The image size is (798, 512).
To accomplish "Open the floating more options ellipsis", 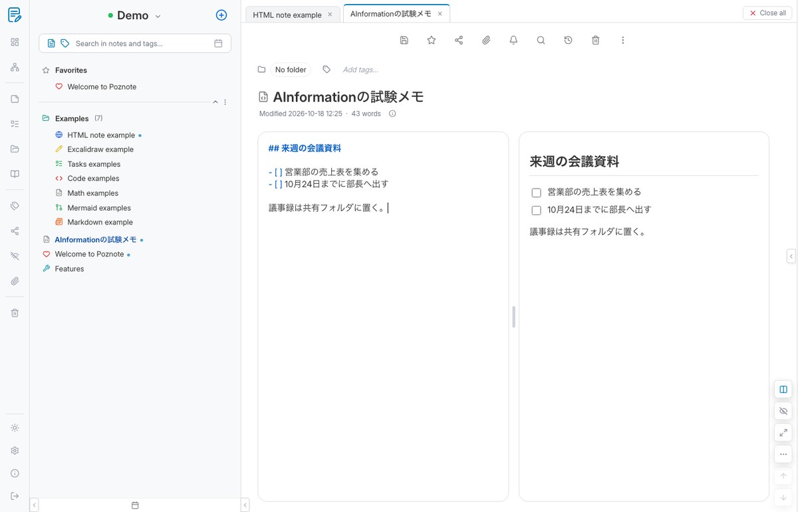I will [783, 454].
